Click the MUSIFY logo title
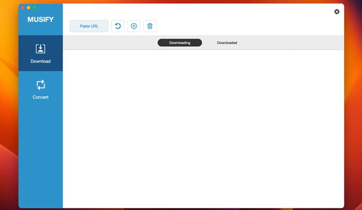This screenshot has height=210, width=362. (x=40, y=20)
